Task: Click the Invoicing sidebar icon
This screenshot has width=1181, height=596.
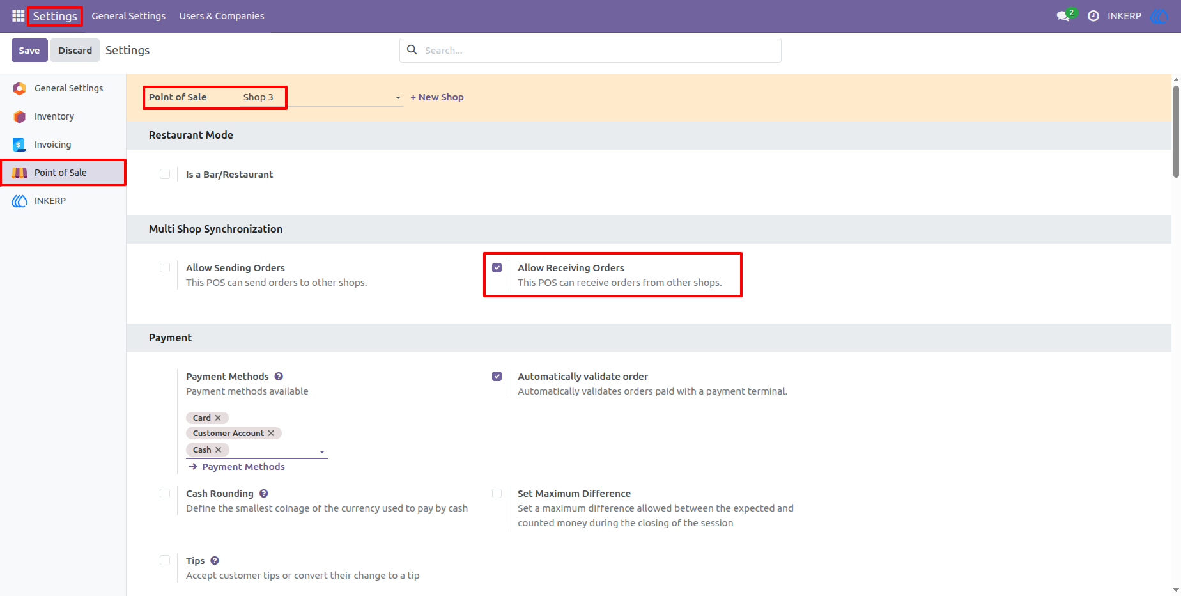Action: coord(20,145)
